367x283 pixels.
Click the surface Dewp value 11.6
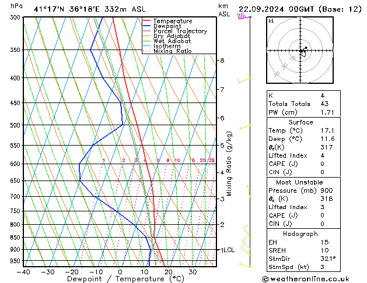point(327,139)
